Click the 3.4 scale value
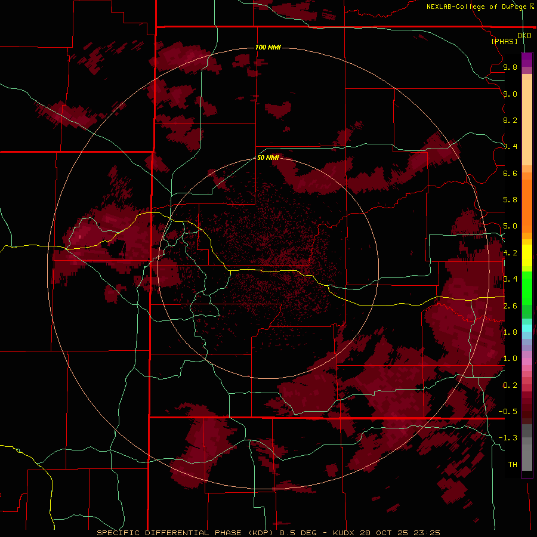Screen dimensions: 537x537 pyautogui.click(x=510, y=279)
